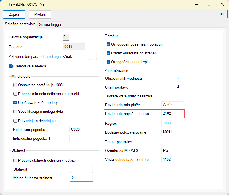The width and height of the screenshot is (229, 195).
Task: Select the Oznaka za M-4/M-8 field
Action: (x=173, y=151)
